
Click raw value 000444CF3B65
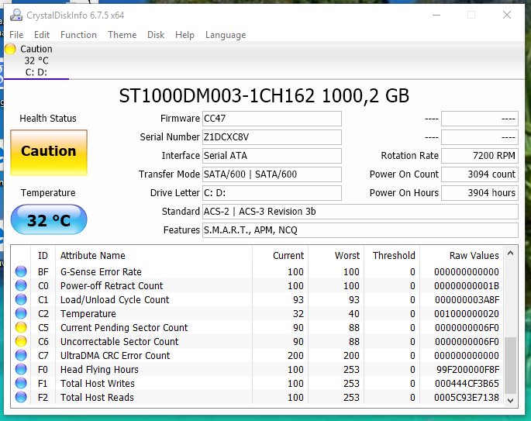(x=467, y=383)
